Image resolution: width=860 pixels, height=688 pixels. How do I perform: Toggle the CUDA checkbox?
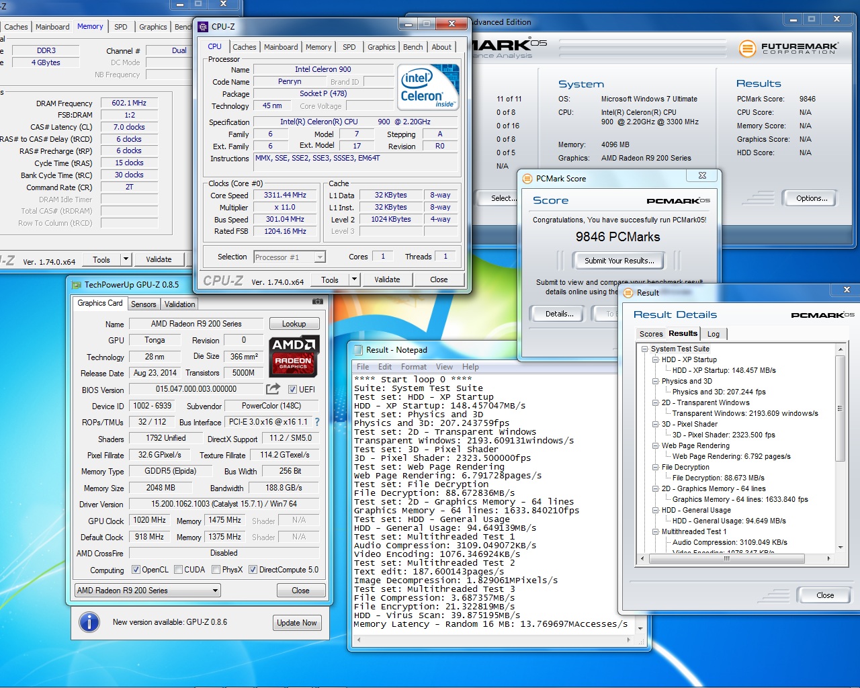tap(178, 570)
